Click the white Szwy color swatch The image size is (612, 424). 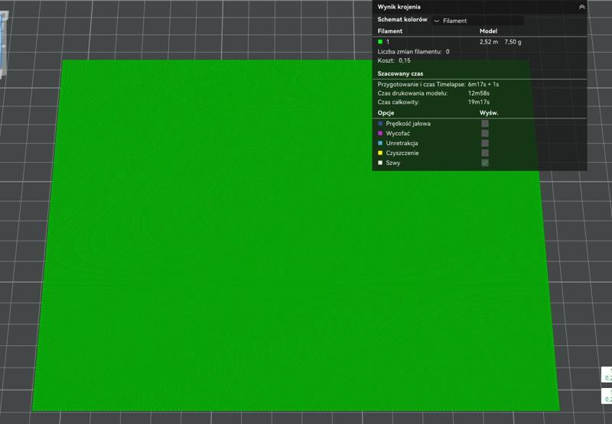point(380,163)
